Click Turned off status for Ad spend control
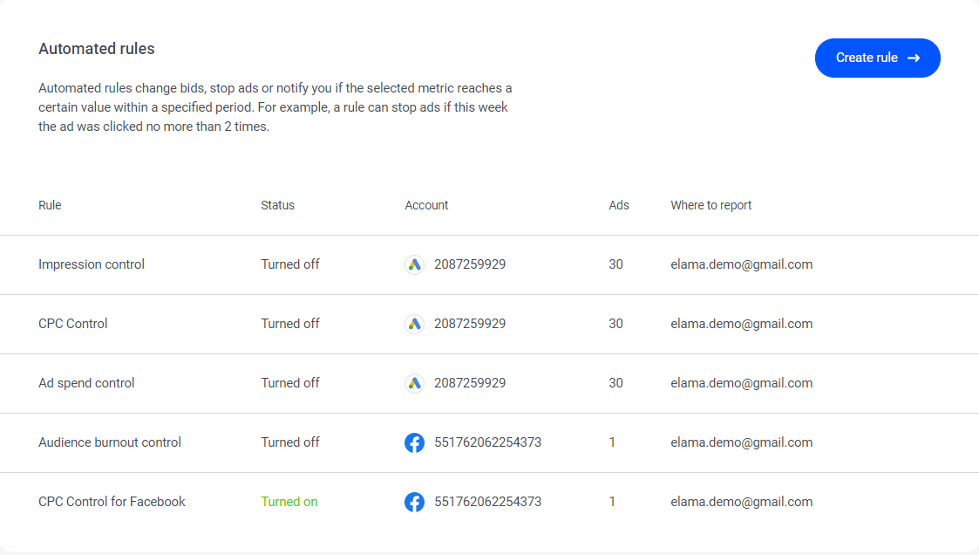This screenshot has width=979, height=555. (290, 383)
